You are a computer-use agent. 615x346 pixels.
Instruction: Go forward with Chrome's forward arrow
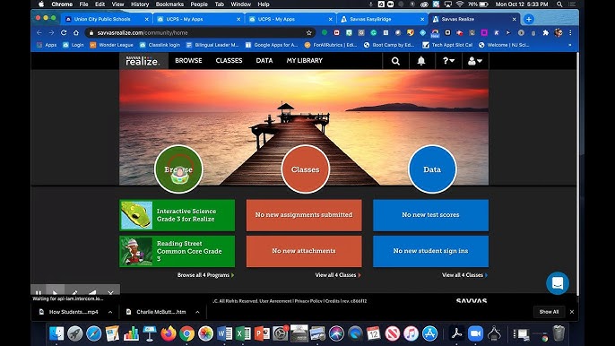pyautogui.click(x=51, y=33)
